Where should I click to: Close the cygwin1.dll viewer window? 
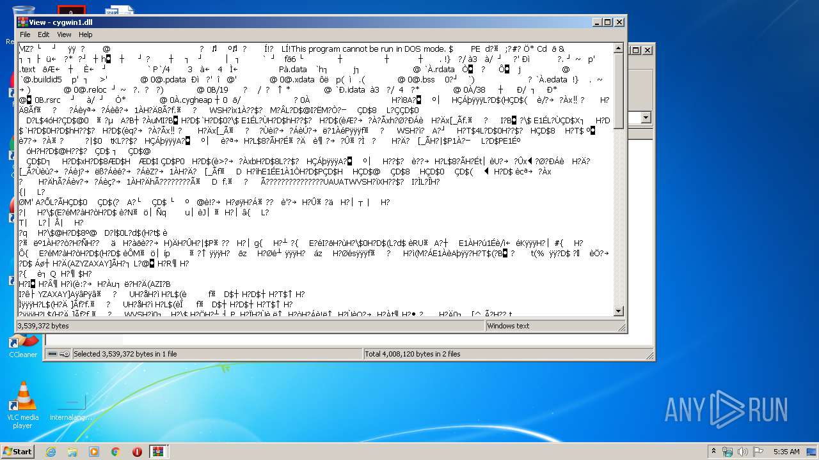(x=619, y=22)
